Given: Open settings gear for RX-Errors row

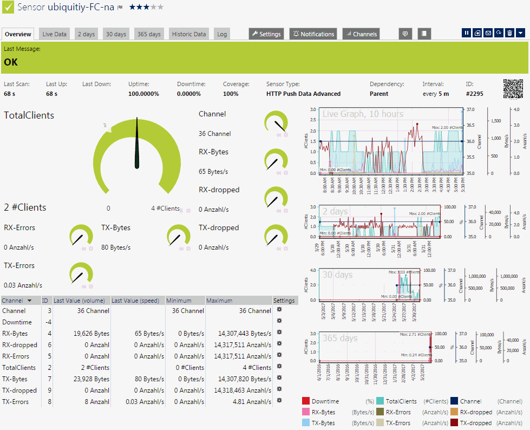Looking at the screenshot, I should click(x=279, y=355).
